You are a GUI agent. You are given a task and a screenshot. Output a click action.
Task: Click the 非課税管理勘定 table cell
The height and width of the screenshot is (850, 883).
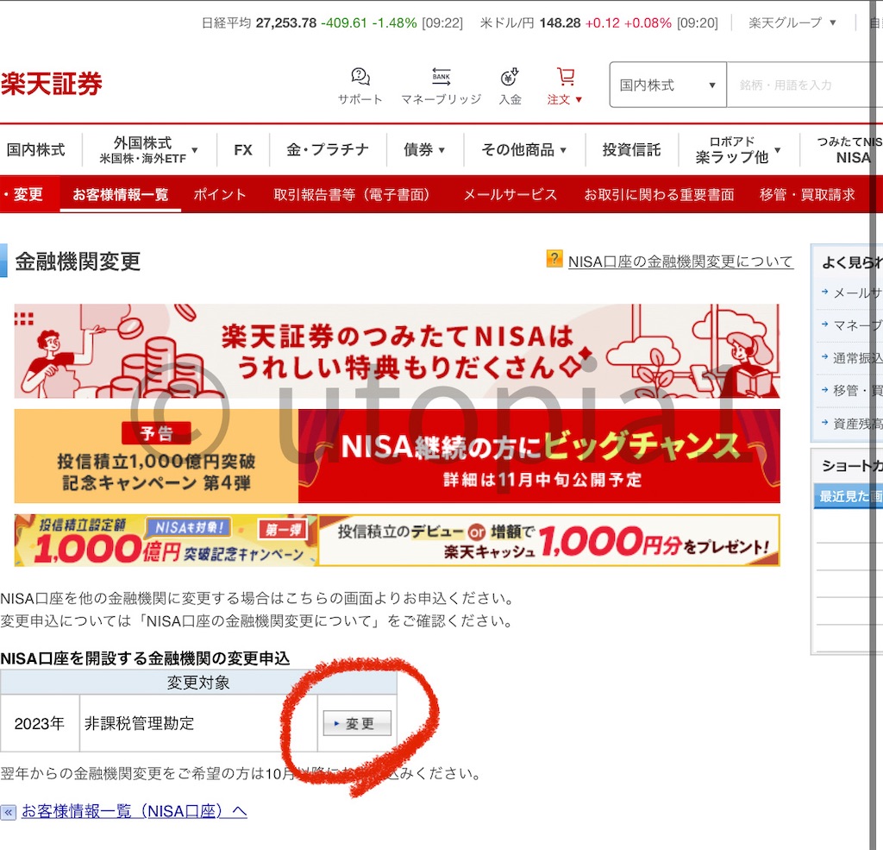[198, 723]
